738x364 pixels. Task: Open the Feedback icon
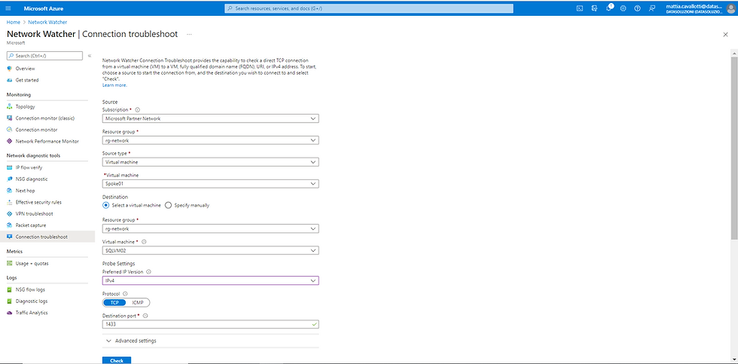point(651,8)
